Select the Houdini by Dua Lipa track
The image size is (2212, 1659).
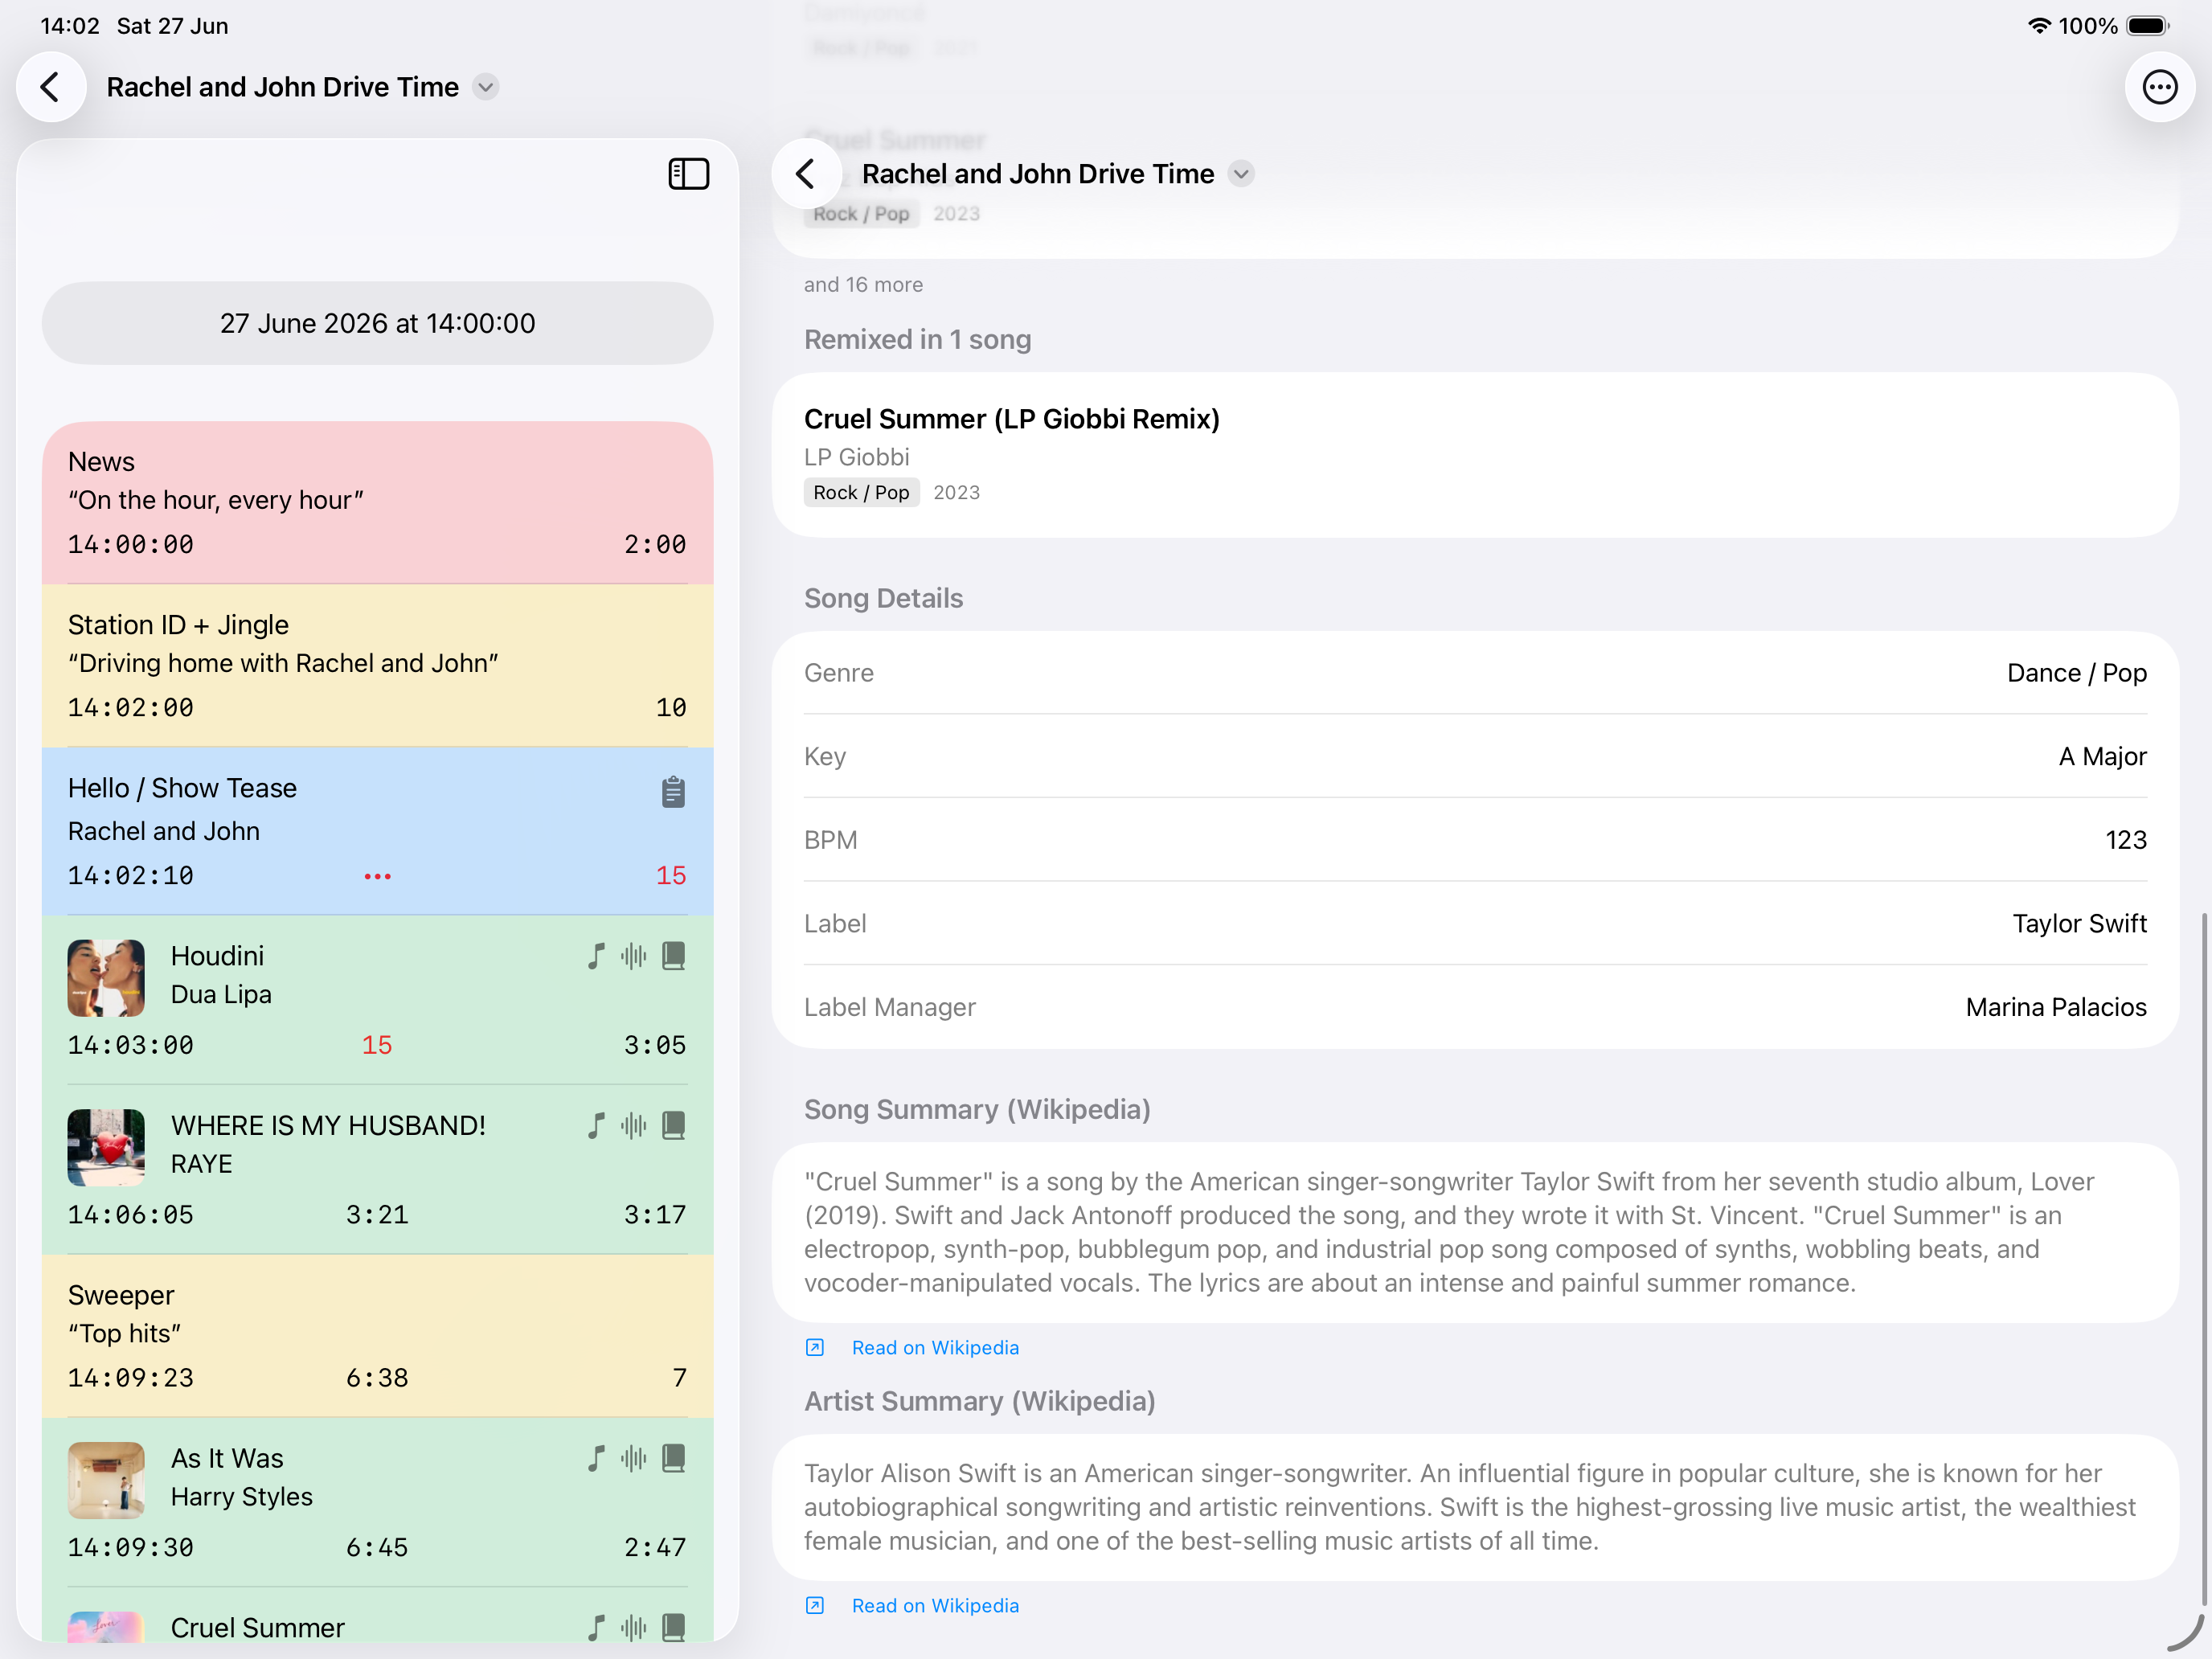point(377,1000)
